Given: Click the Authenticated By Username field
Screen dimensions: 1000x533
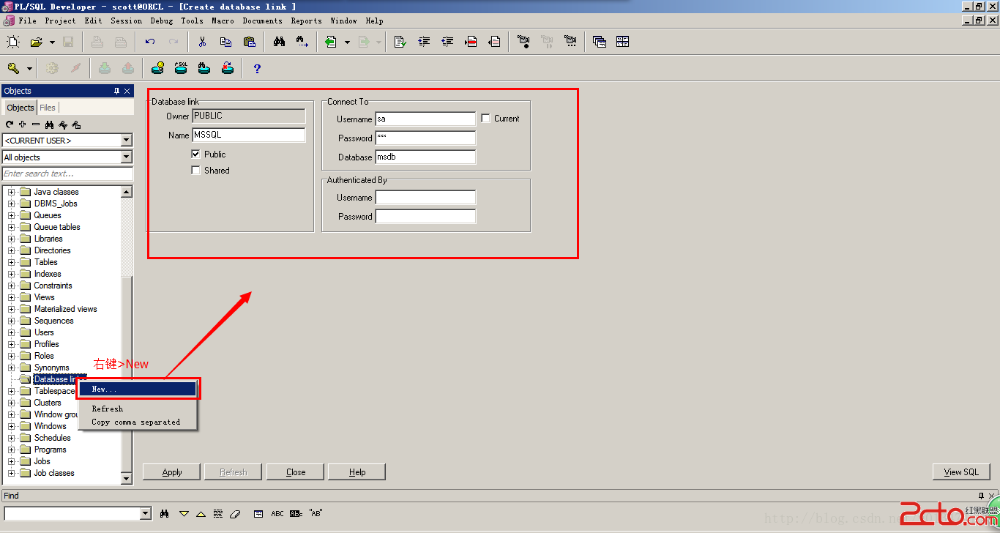Looking at the screenshot, I should click(x=425, y=197).
